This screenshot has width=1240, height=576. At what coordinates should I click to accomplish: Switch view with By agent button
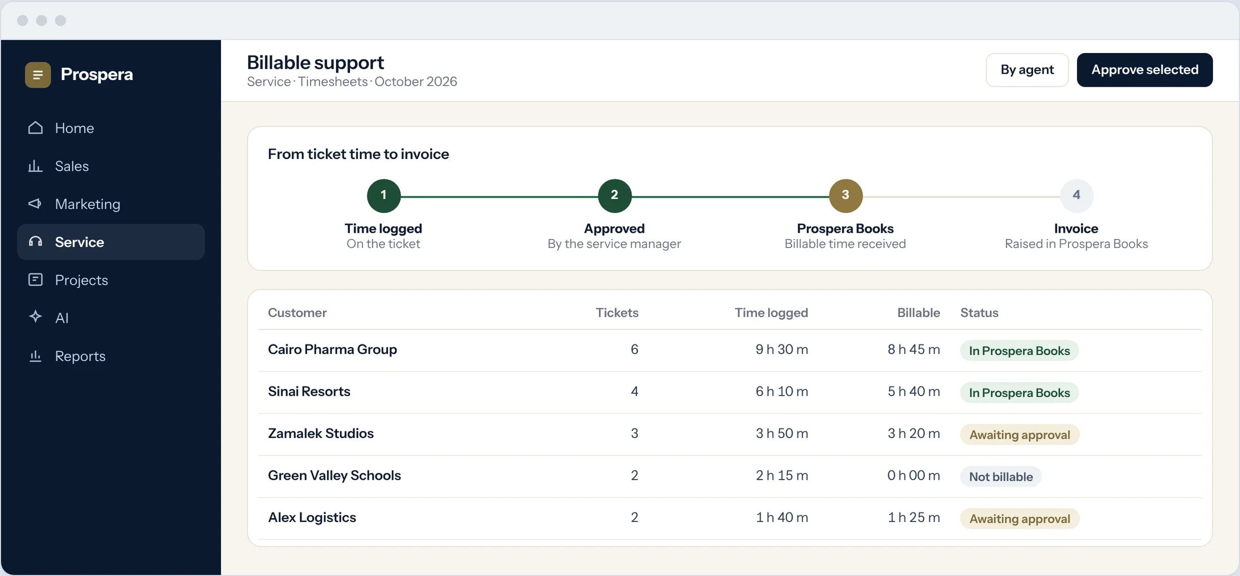click(x=1027, y=70)
